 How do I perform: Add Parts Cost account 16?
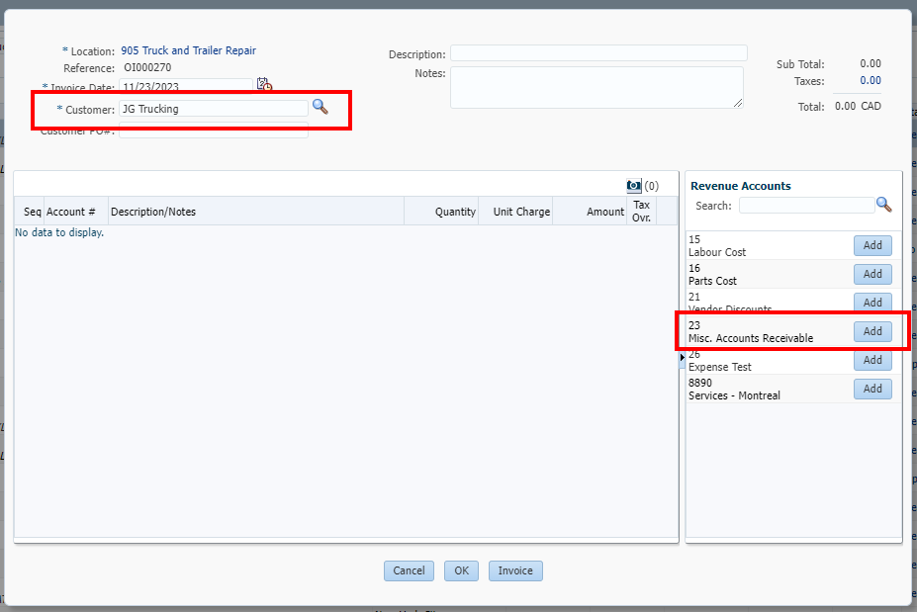point(871,274)
